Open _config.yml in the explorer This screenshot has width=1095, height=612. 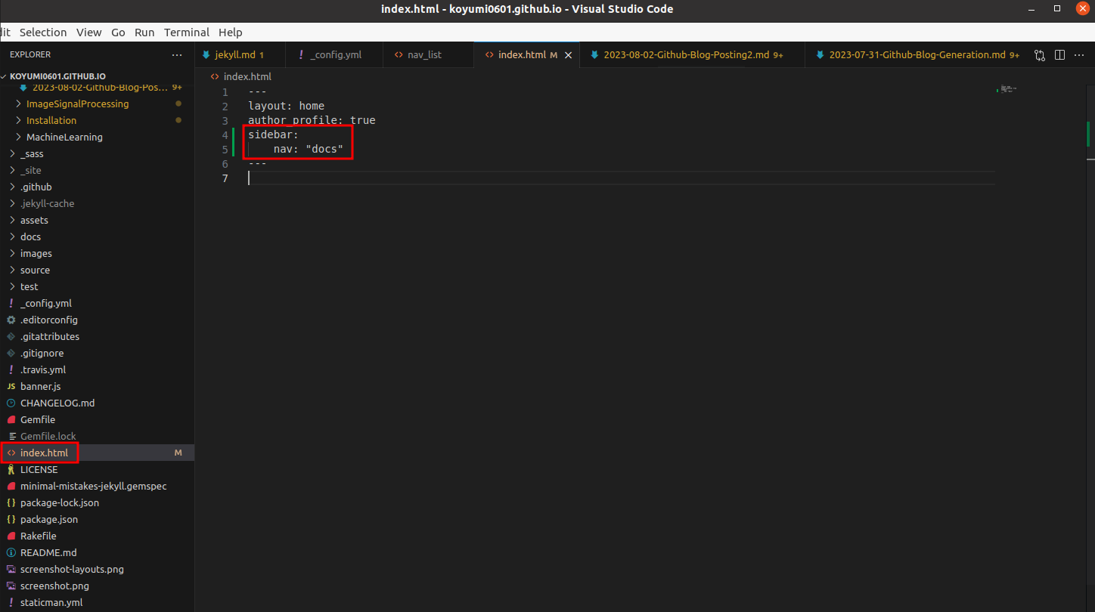point(97,303)
